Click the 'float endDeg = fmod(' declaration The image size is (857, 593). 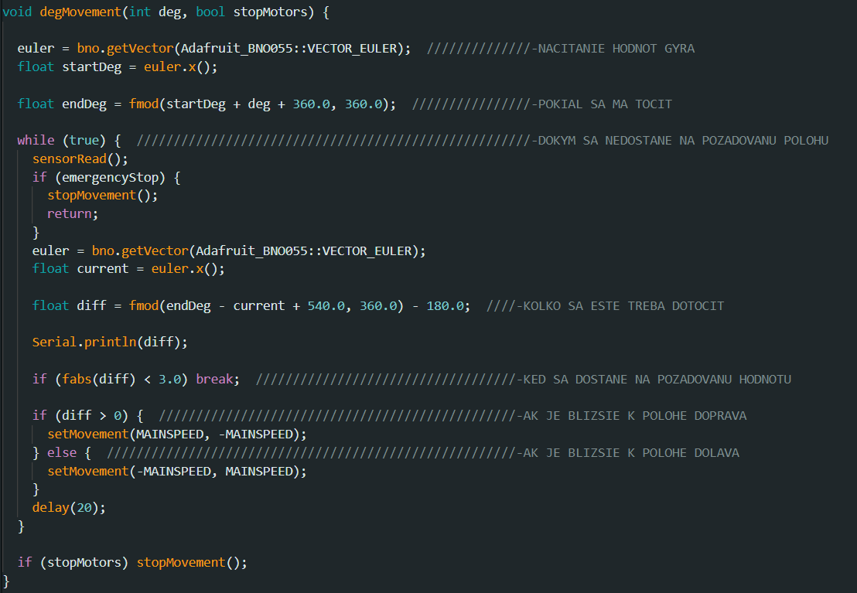coord(91,104)
